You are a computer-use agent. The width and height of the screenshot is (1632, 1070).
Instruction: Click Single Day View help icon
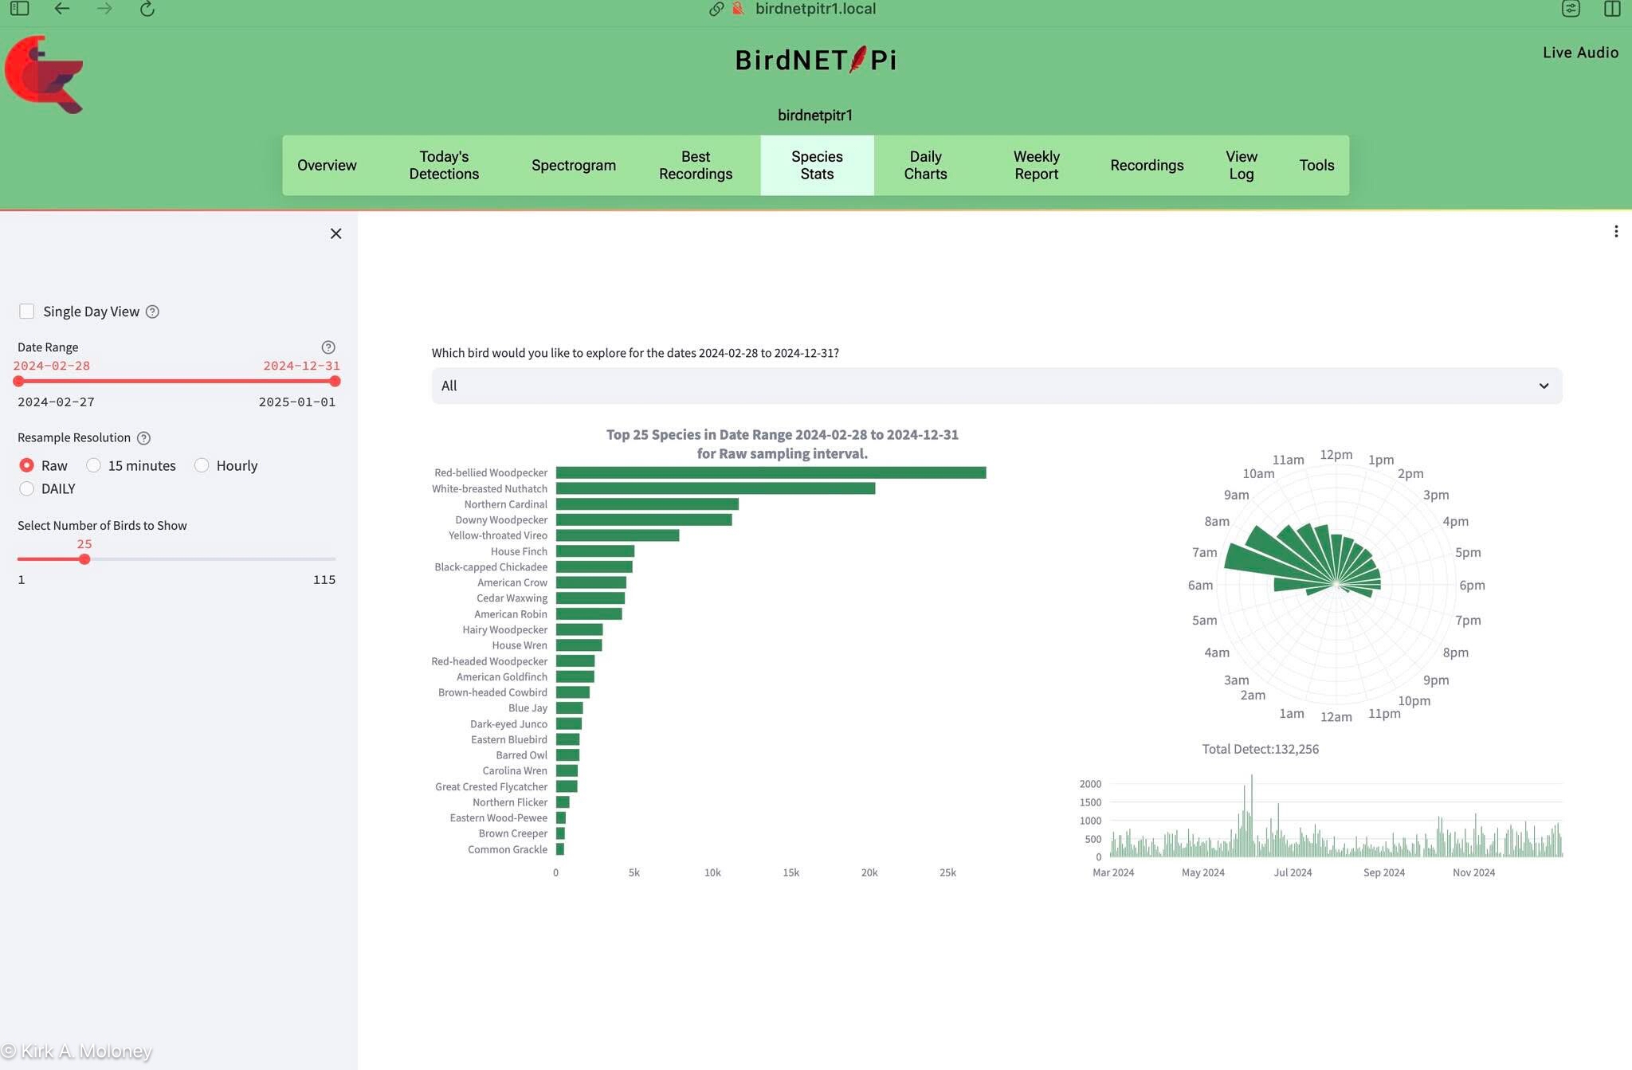point(153,312)
